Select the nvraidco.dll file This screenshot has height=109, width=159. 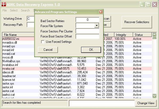tap(10, 43)
